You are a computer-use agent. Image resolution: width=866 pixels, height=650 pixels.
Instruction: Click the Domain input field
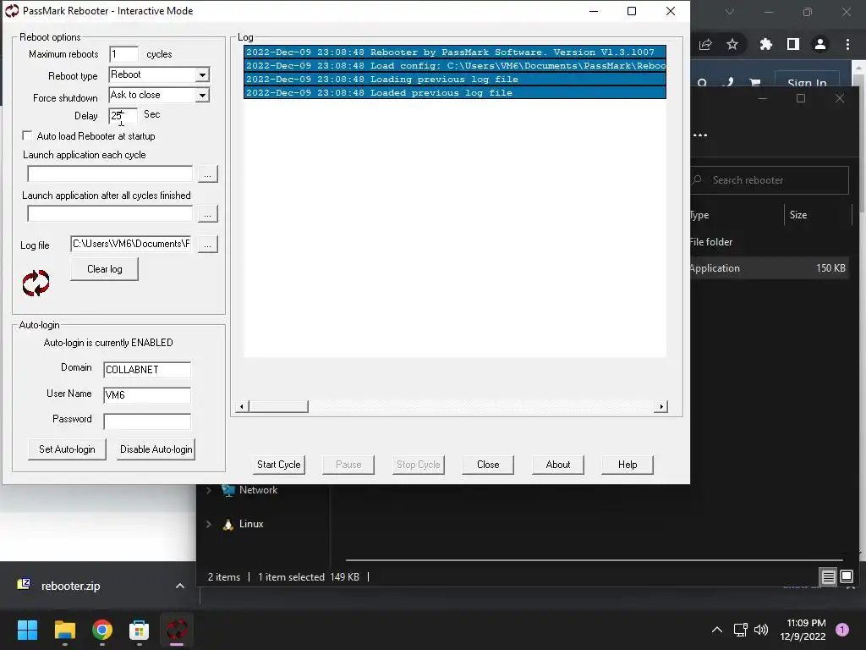pos(147,369)
